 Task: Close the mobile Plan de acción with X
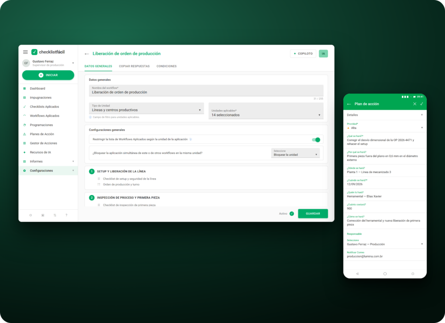pos(415,104)
